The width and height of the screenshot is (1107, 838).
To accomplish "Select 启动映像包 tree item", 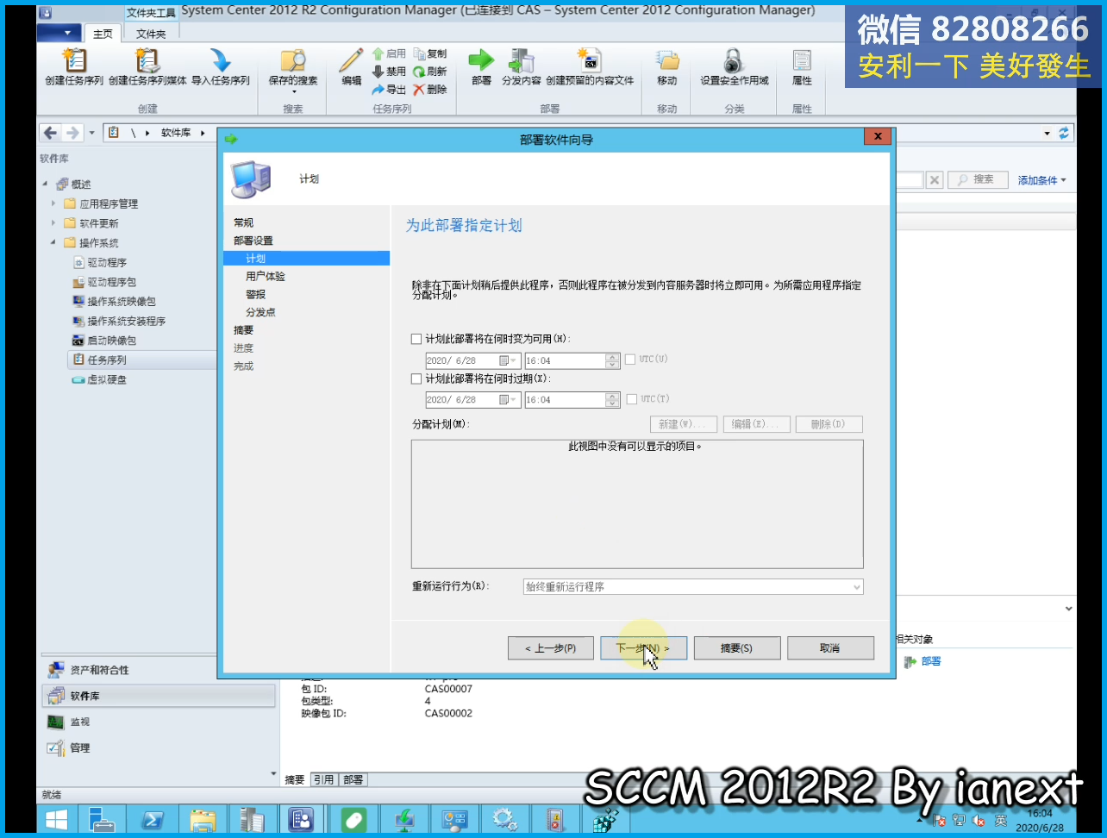I will (x=104, y=341).
